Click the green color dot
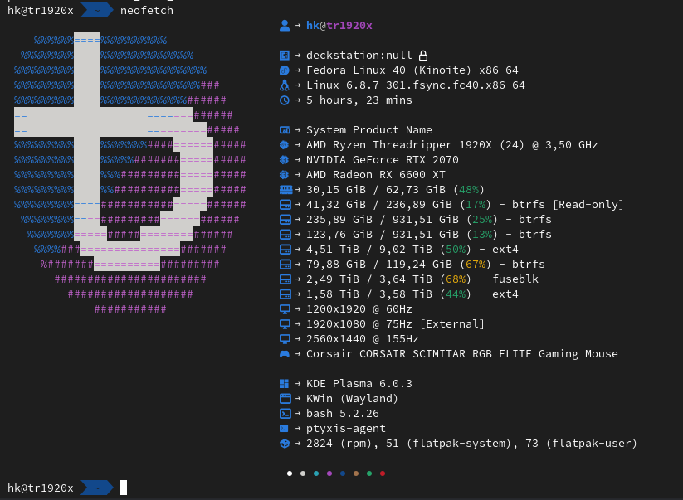Image resolution: width=683 pixels, height=500 pixels. (369, 473)
